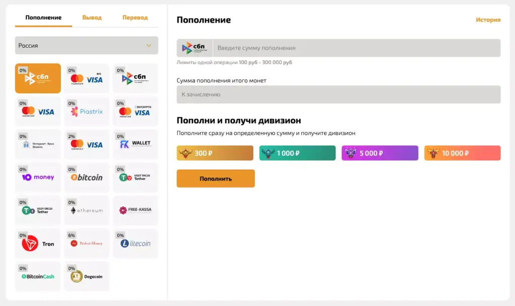Select the Perfect Money payment method
The image size is (515, 306).
[87, 243]
